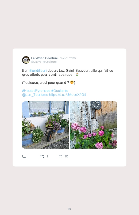Click the like count '10'
Screen dimensions: 139x215
click(66, 156)
